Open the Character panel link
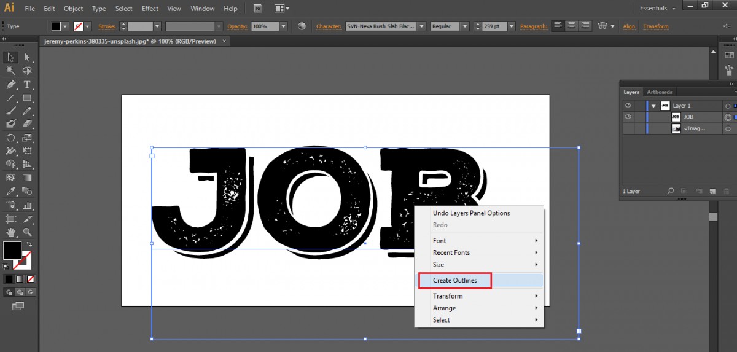The height and width of the screenshot is (352, 737). [329, 26]
